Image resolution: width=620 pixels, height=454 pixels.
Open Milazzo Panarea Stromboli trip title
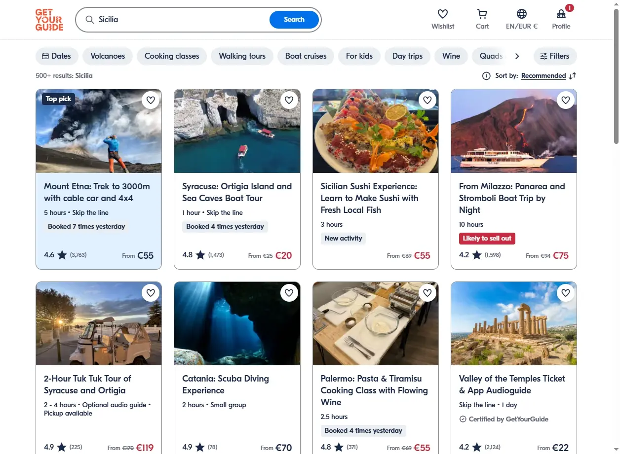(512, 198)
